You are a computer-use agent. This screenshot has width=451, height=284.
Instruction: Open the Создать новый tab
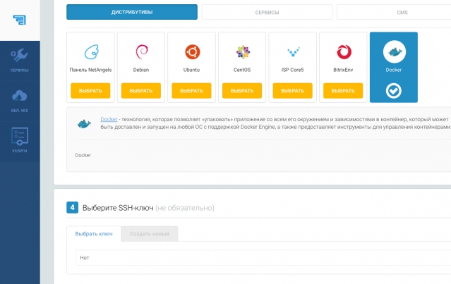[x=150, y=234]
